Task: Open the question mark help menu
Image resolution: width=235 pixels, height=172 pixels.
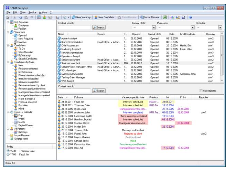Action: pos(51,12)
